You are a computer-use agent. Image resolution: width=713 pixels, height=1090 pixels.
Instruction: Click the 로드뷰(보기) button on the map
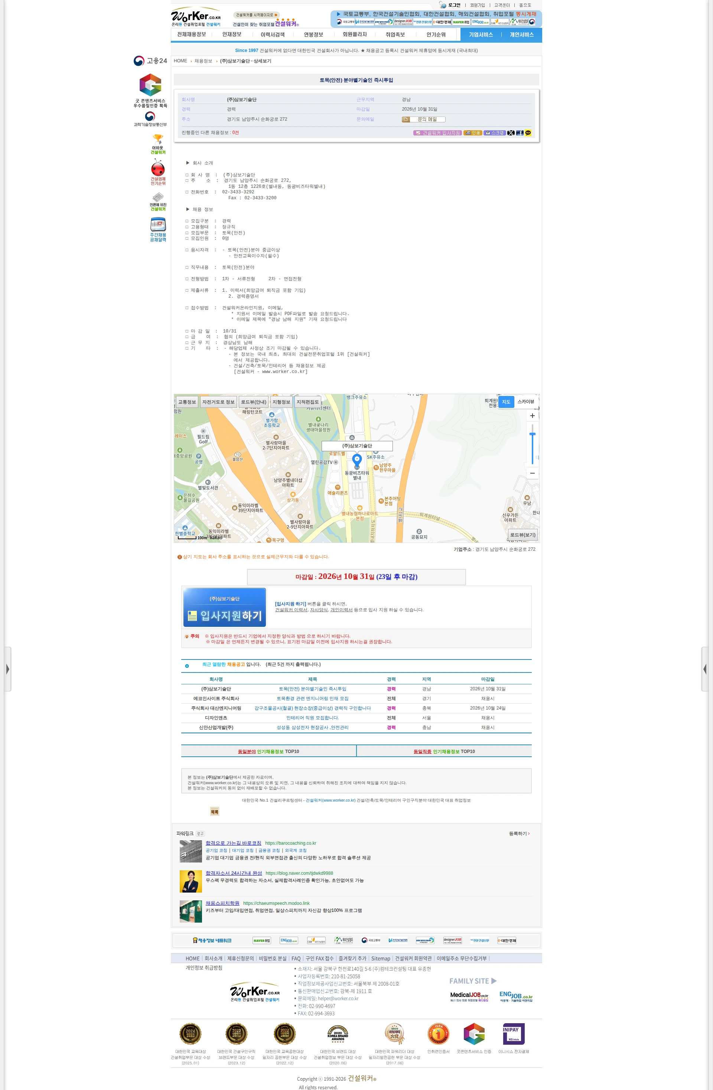click(x=522, y=534)
